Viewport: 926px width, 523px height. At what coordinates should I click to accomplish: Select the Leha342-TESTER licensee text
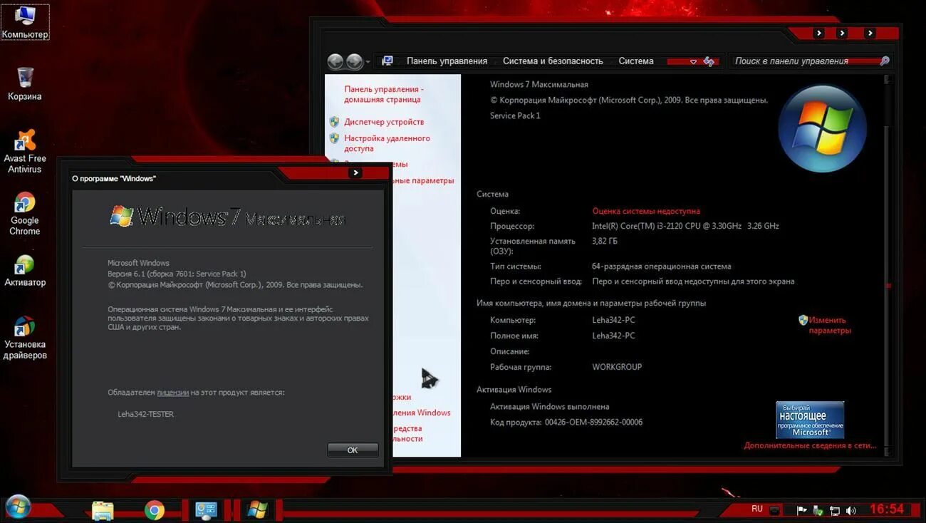(x=146, y=414)
